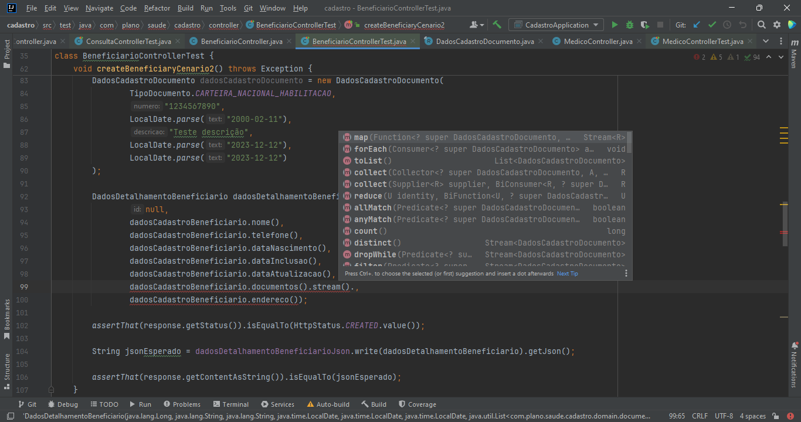
Task: Open the Tools menu
Action: pos(228,8)
